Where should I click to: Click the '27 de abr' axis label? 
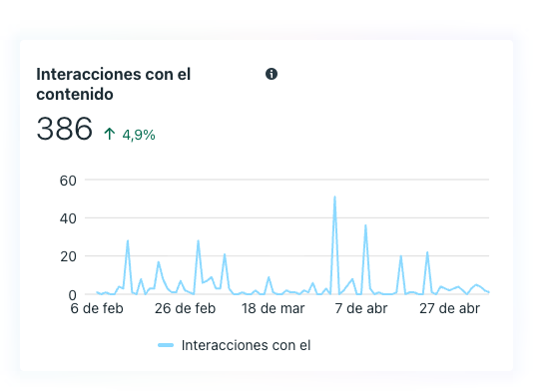tap(449, 308)
